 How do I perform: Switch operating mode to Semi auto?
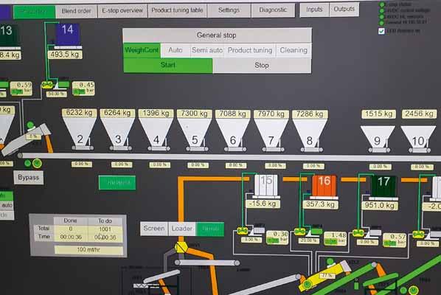click(x=207, y=51)
